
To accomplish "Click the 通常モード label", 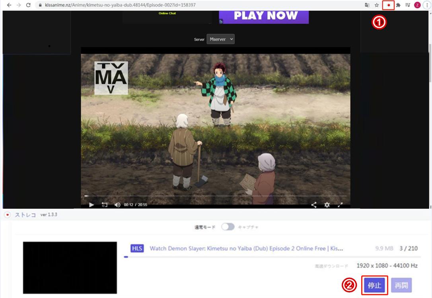I will tap(205, 227).
